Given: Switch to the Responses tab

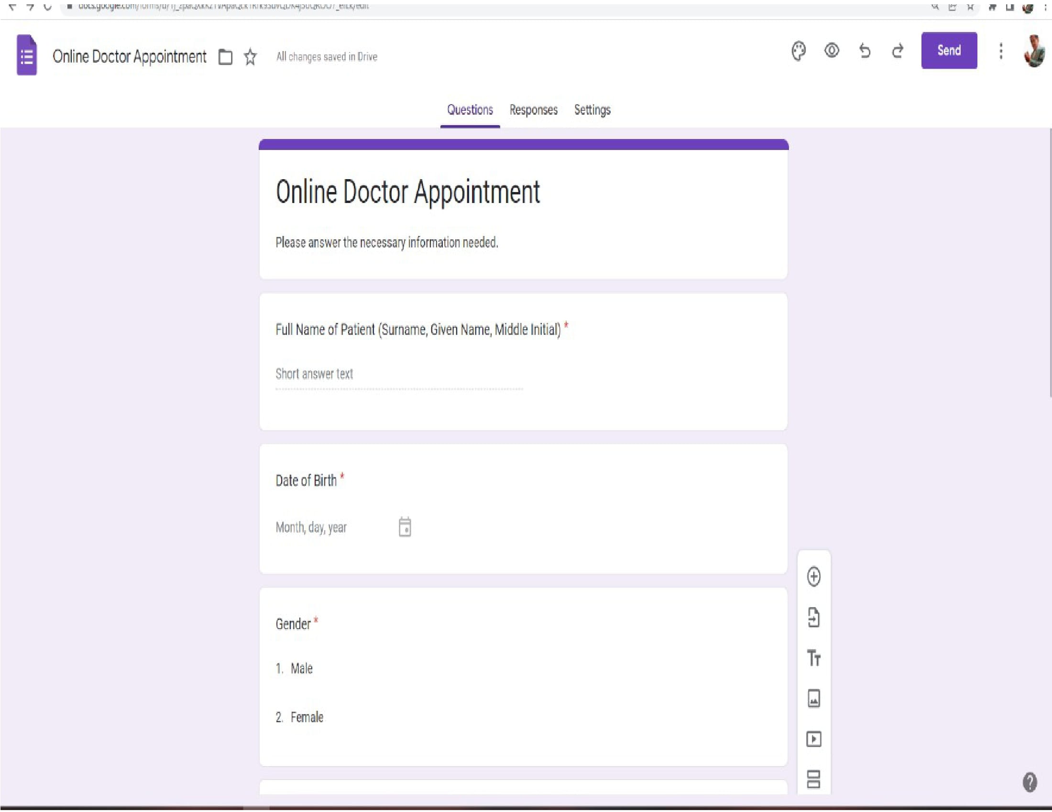Looking at the screenshot, I should pos(533,110).
